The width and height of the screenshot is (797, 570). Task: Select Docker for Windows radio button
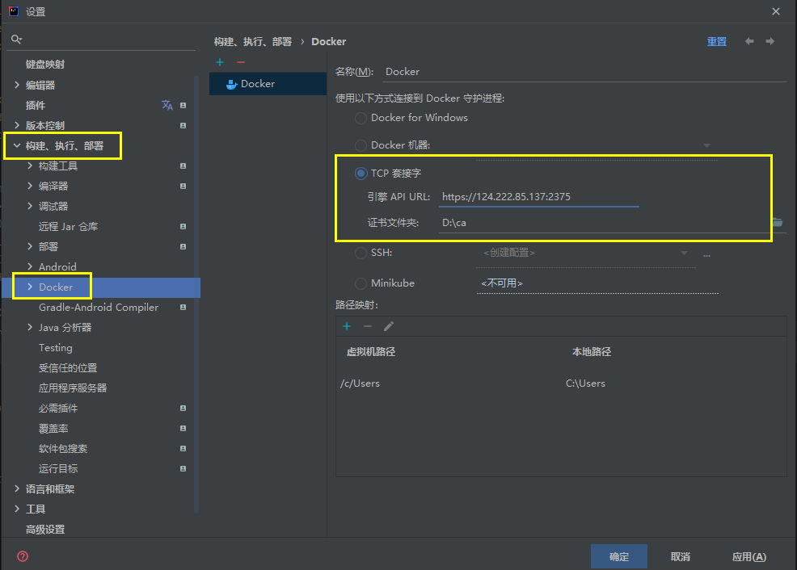pos(361,118)
